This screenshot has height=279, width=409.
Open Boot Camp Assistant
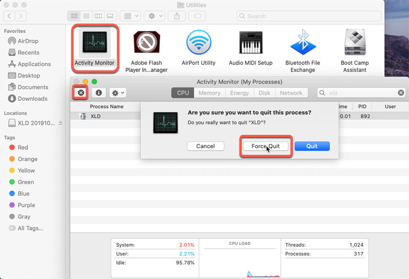[355, 51]
